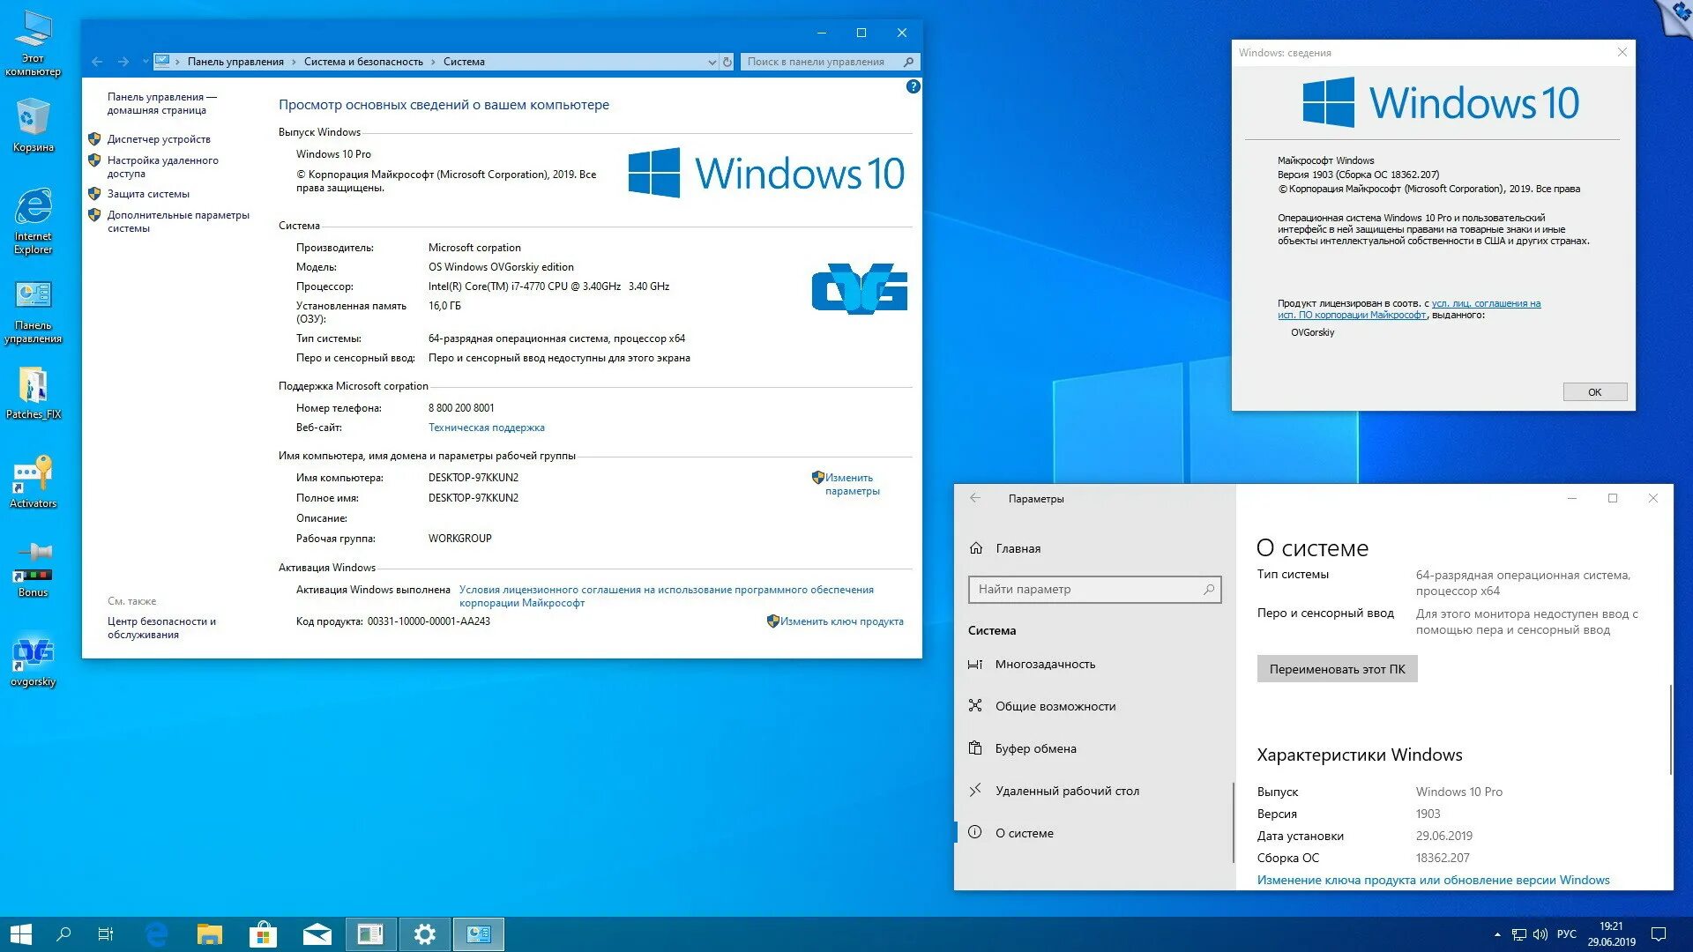Expand the address bar history dropdown
This screenshot has height=952, width=1693.
point(712,62)
